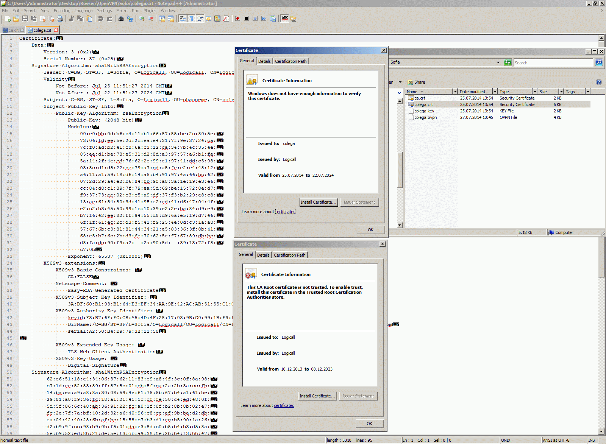606x444 pixels.
Task: Toggle the indent guide toolbar button
Action: (x=200, y=19)
